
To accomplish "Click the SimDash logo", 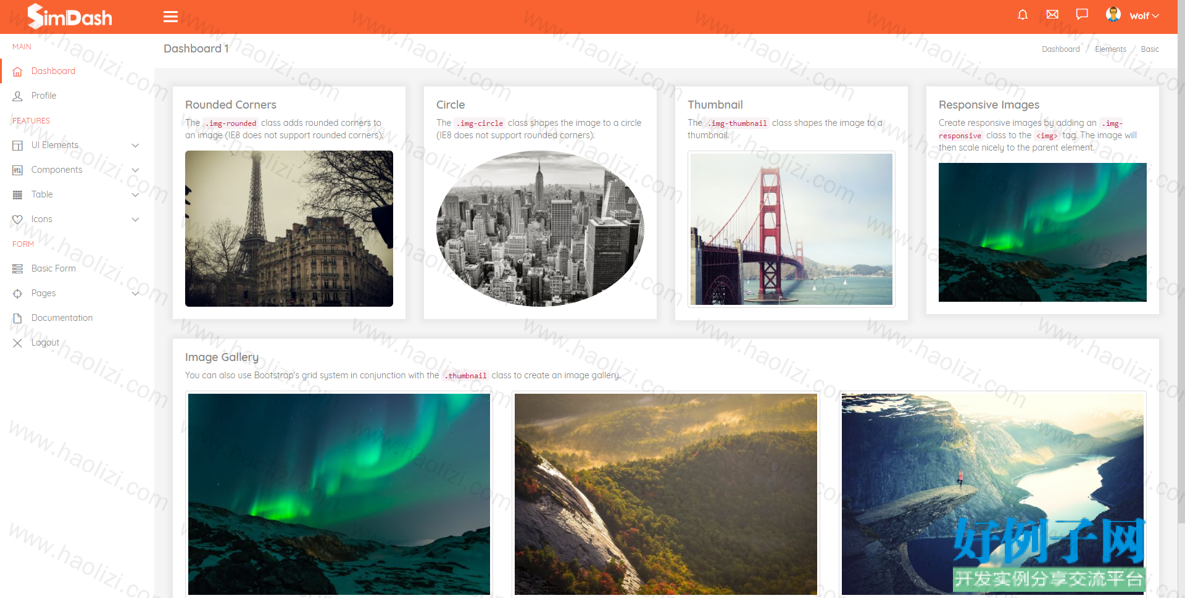I will coord(70,16).
